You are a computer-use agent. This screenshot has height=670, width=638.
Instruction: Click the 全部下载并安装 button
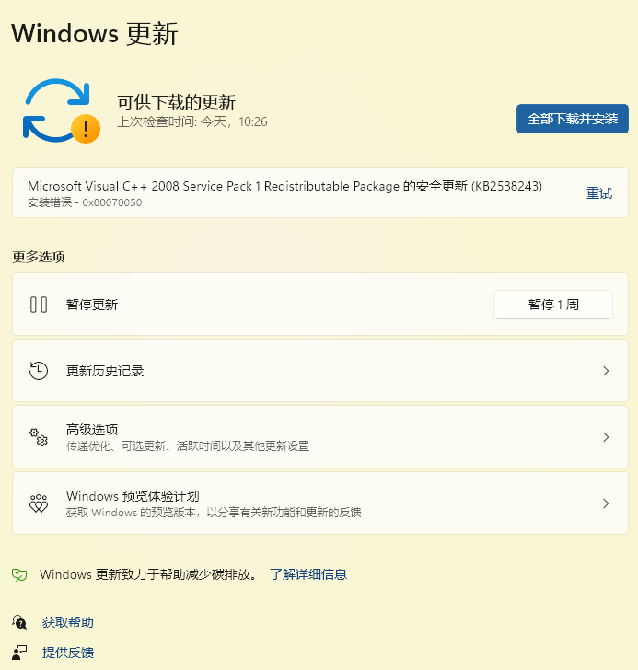(573, 119)
